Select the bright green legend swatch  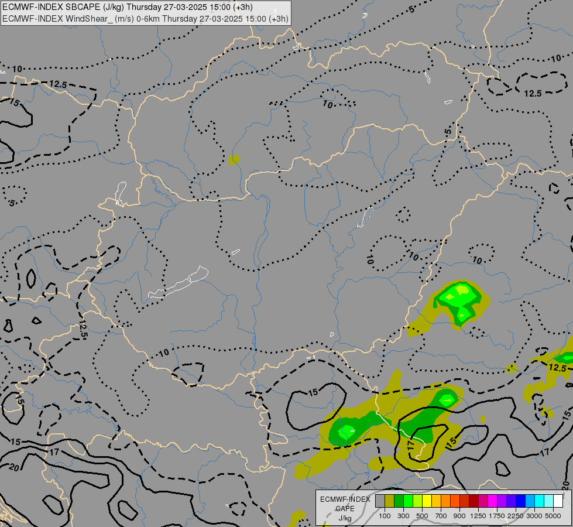coord(408,501)
